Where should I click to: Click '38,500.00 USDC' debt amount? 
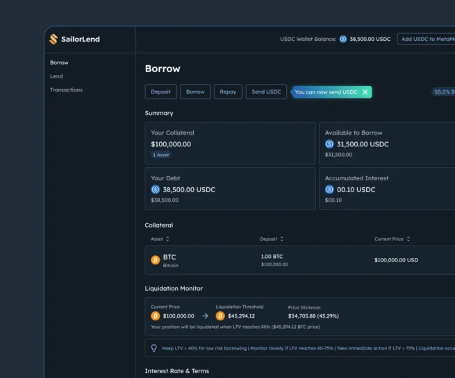(x=189, y=189)
